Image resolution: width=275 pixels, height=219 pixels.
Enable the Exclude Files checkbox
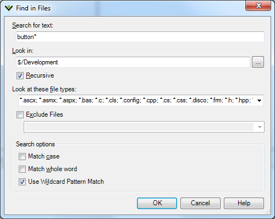(20, 114)
